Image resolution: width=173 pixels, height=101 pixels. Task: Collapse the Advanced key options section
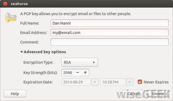click(22, 52)
